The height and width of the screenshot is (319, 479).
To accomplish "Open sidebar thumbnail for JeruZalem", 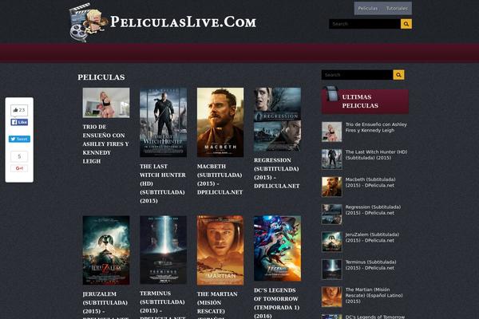I will (332, 242).
